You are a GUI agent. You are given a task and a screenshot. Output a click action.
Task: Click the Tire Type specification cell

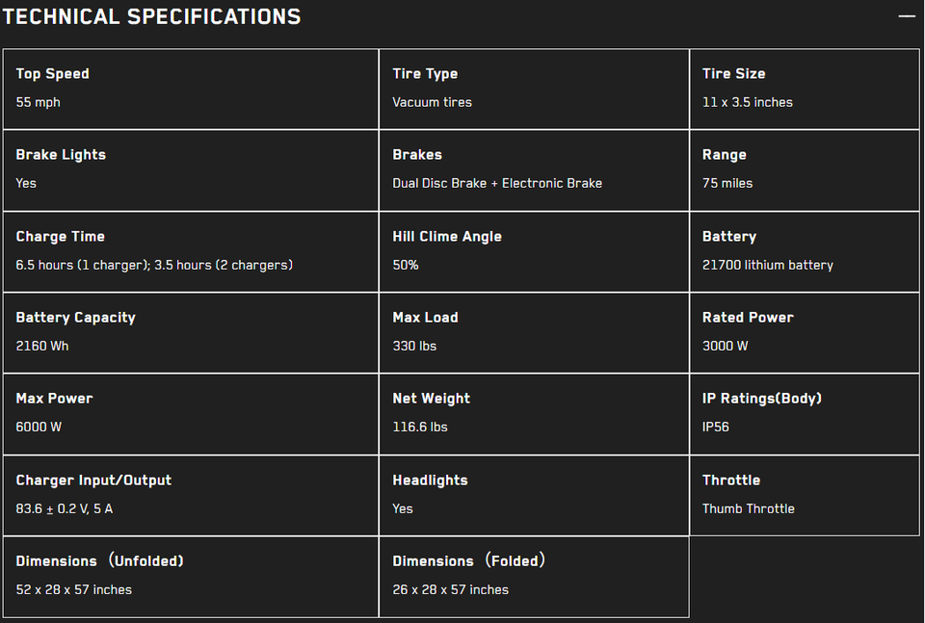534,89
